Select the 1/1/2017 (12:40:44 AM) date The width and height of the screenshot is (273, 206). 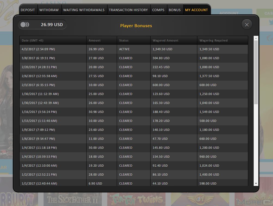coord(39,184)
